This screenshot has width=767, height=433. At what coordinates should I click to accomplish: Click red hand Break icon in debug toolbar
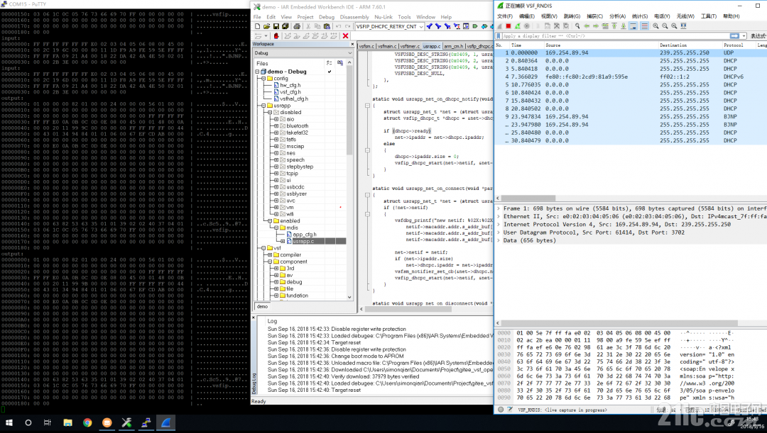pos(276,35)
